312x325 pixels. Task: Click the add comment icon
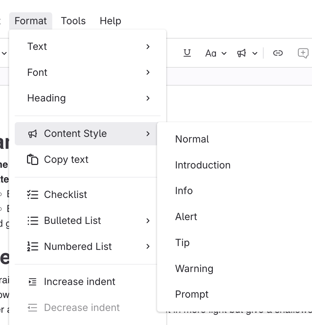(x=303, y=53)
